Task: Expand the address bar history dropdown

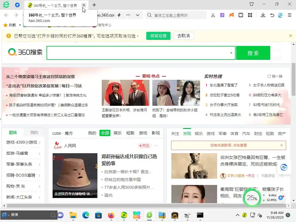Action: [138, 15]
